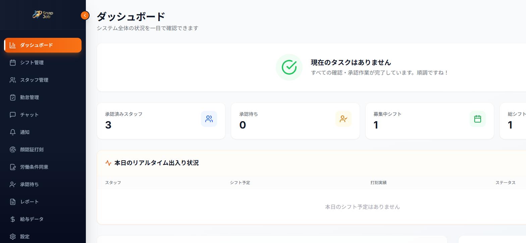This screenshot has width=526, height=243.
Task: Click the チャット speech bubble icon
Action: pos(13,115)
